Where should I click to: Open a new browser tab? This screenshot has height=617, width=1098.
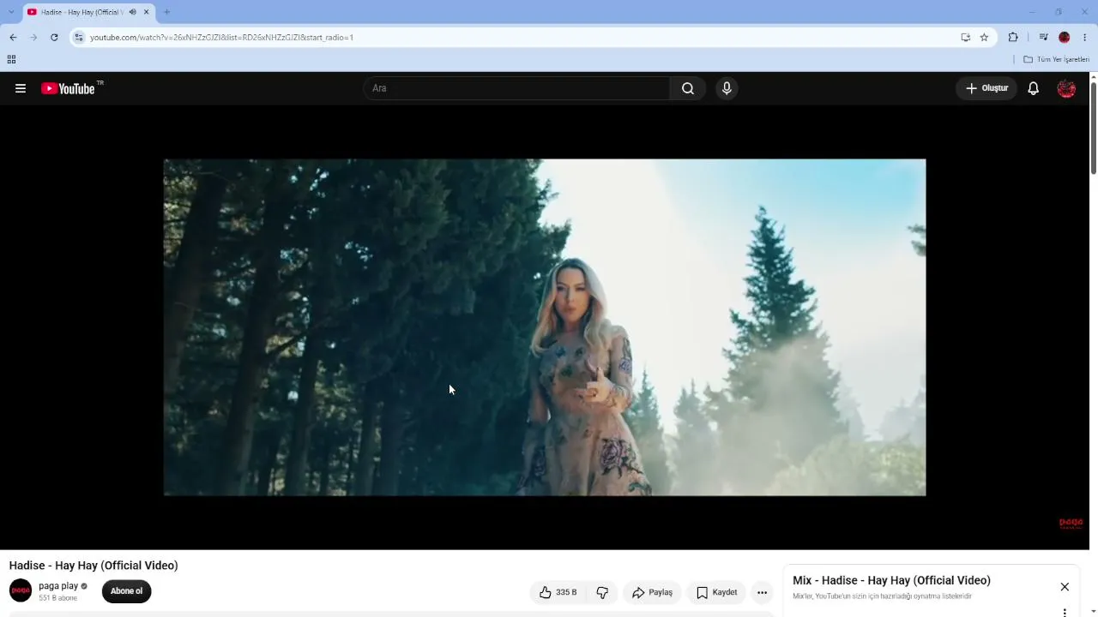[x=166, y=12]
